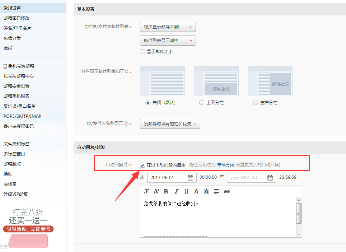Screen dimensions: 346x252
Task: Open 信纸 in the sidebar
Action: (8, 48)
